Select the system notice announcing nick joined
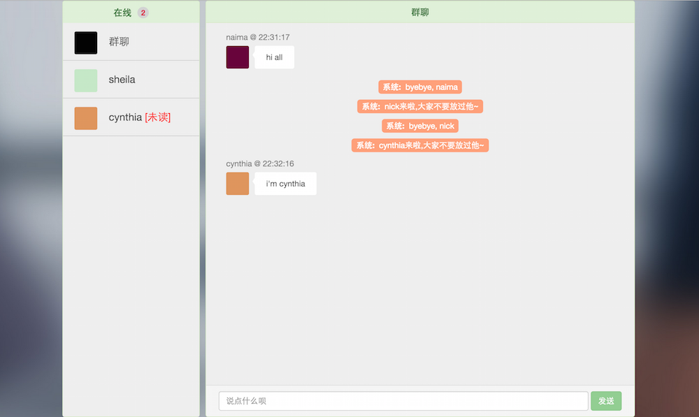699x417 pixels. point(420,107)
